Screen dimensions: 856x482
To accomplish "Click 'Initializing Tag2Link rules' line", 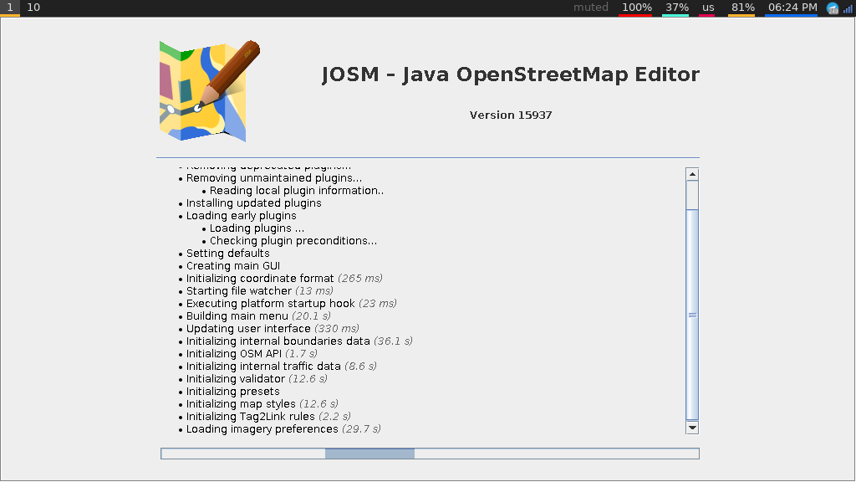I will pyautogui.click(x=268, y=417).
